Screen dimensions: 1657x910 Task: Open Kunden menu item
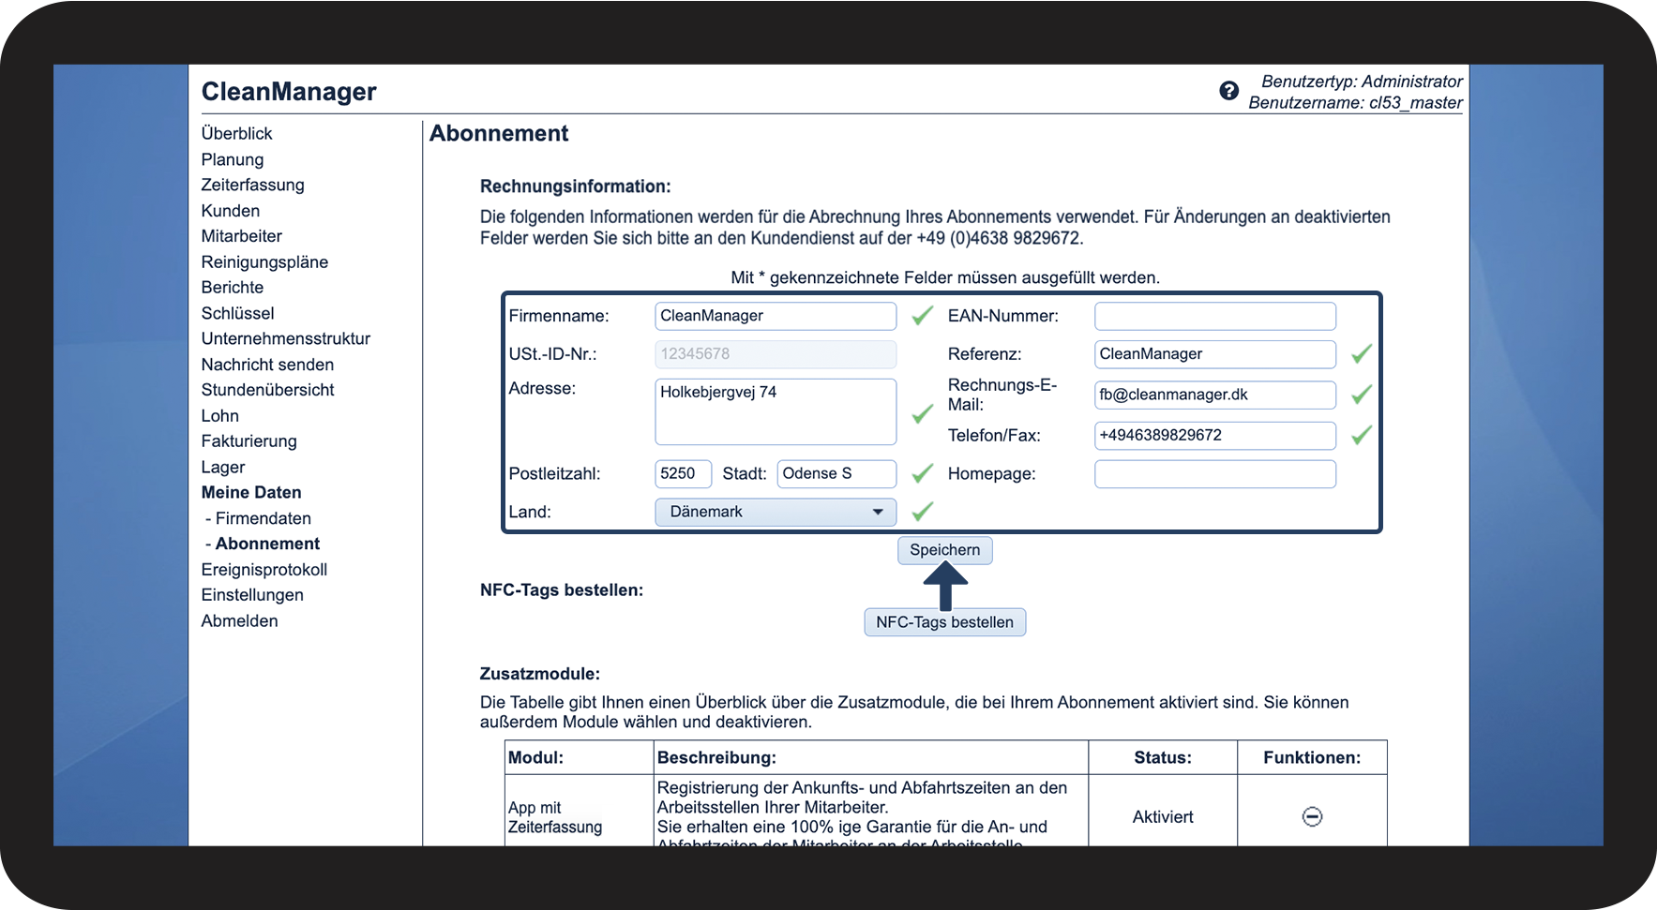(231, 211)
